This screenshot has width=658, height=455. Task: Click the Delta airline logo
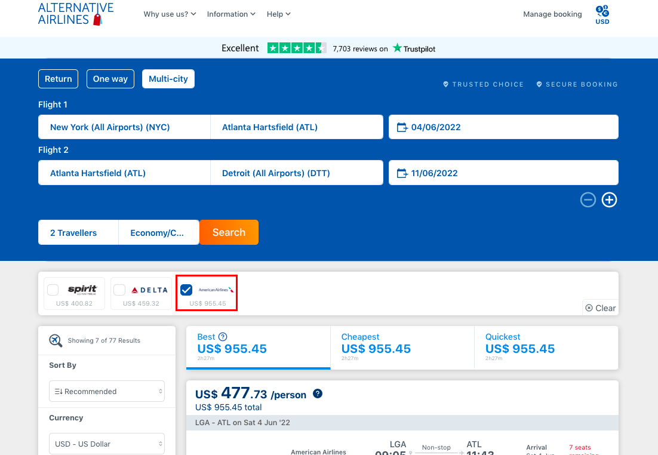(x=149, y=290)
